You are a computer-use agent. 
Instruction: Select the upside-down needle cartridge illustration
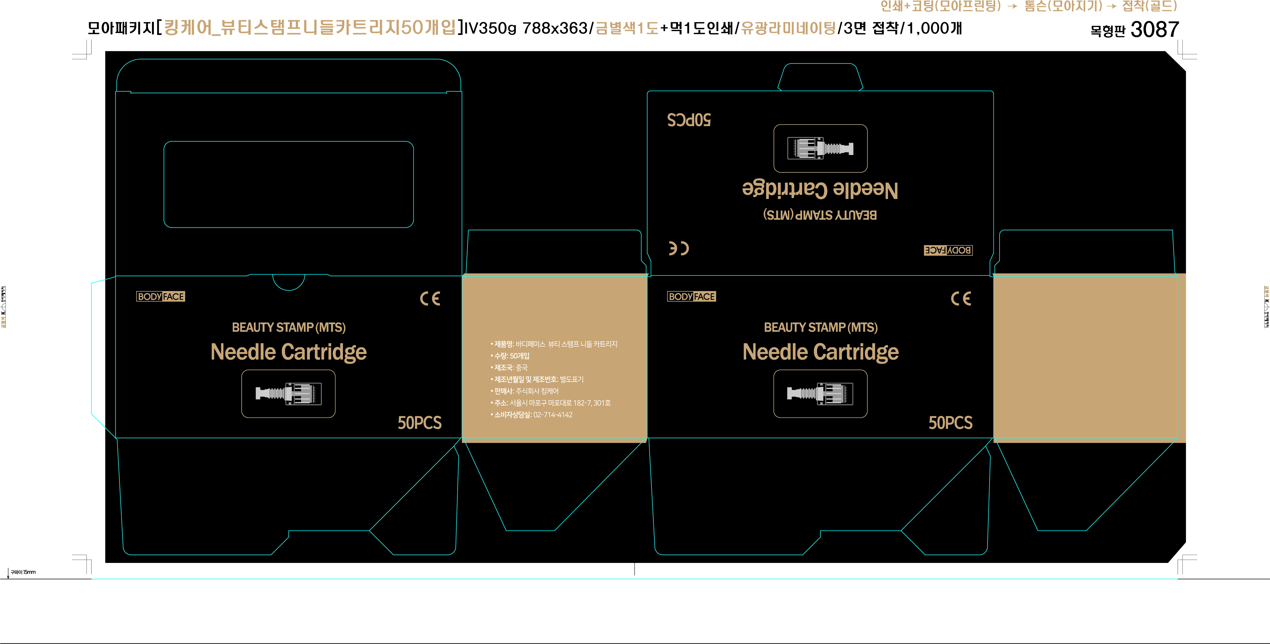(820, 148)
